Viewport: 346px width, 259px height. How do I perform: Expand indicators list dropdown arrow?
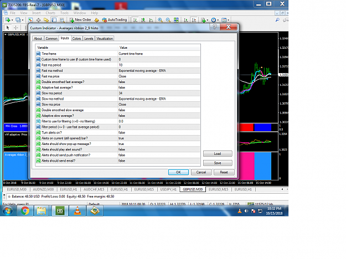[x=208, y=20]
